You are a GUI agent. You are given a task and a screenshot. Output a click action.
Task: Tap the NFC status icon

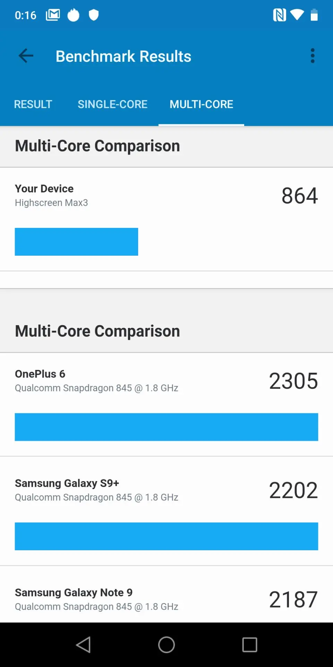tap(280, 15)
